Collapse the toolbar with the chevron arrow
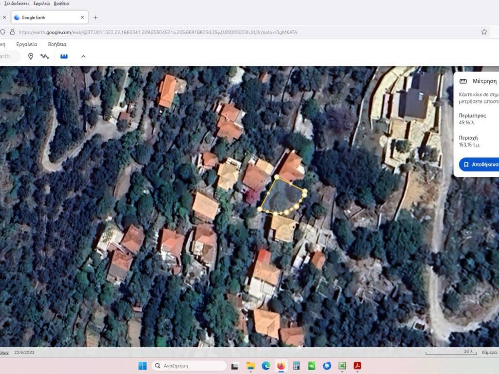The image size is (499, 374). tap(83, 56)
